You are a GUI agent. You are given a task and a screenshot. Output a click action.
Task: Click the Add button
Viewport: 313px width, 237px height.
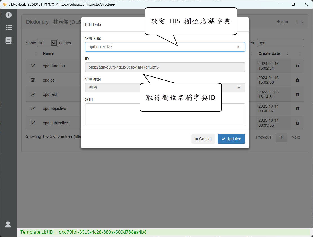coord(282,22)
